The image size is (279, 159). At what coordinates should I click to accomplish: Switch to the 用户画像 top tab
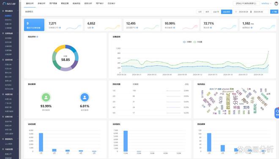click(x=53, y=3)
